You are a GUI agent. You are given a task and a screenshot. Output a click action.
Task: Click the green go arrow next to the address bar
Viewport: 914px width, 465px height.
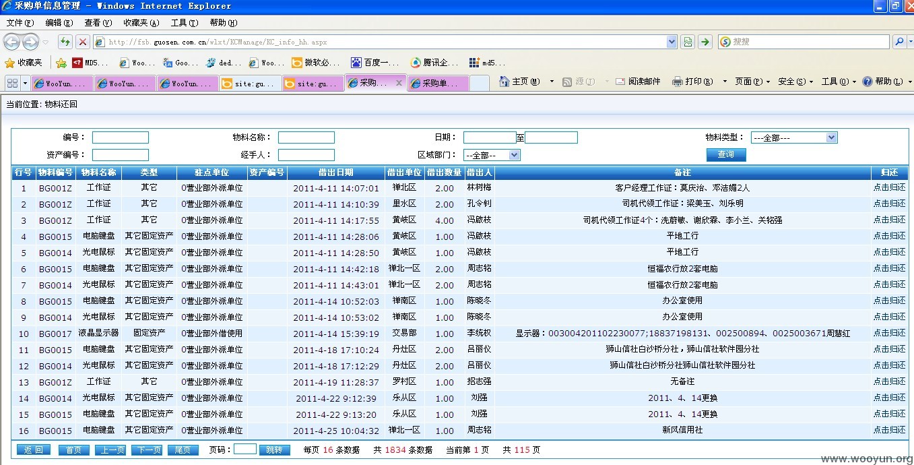coord(705,42)
